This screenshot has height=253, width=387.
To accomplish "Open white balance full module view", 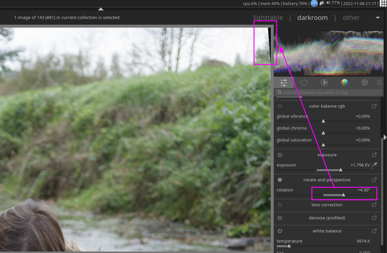I will 374,231.
